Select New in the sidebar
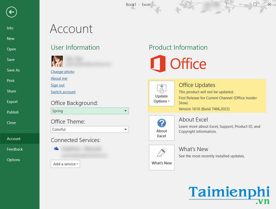Viewport: 276px width, 209px height. click(11, 39)
